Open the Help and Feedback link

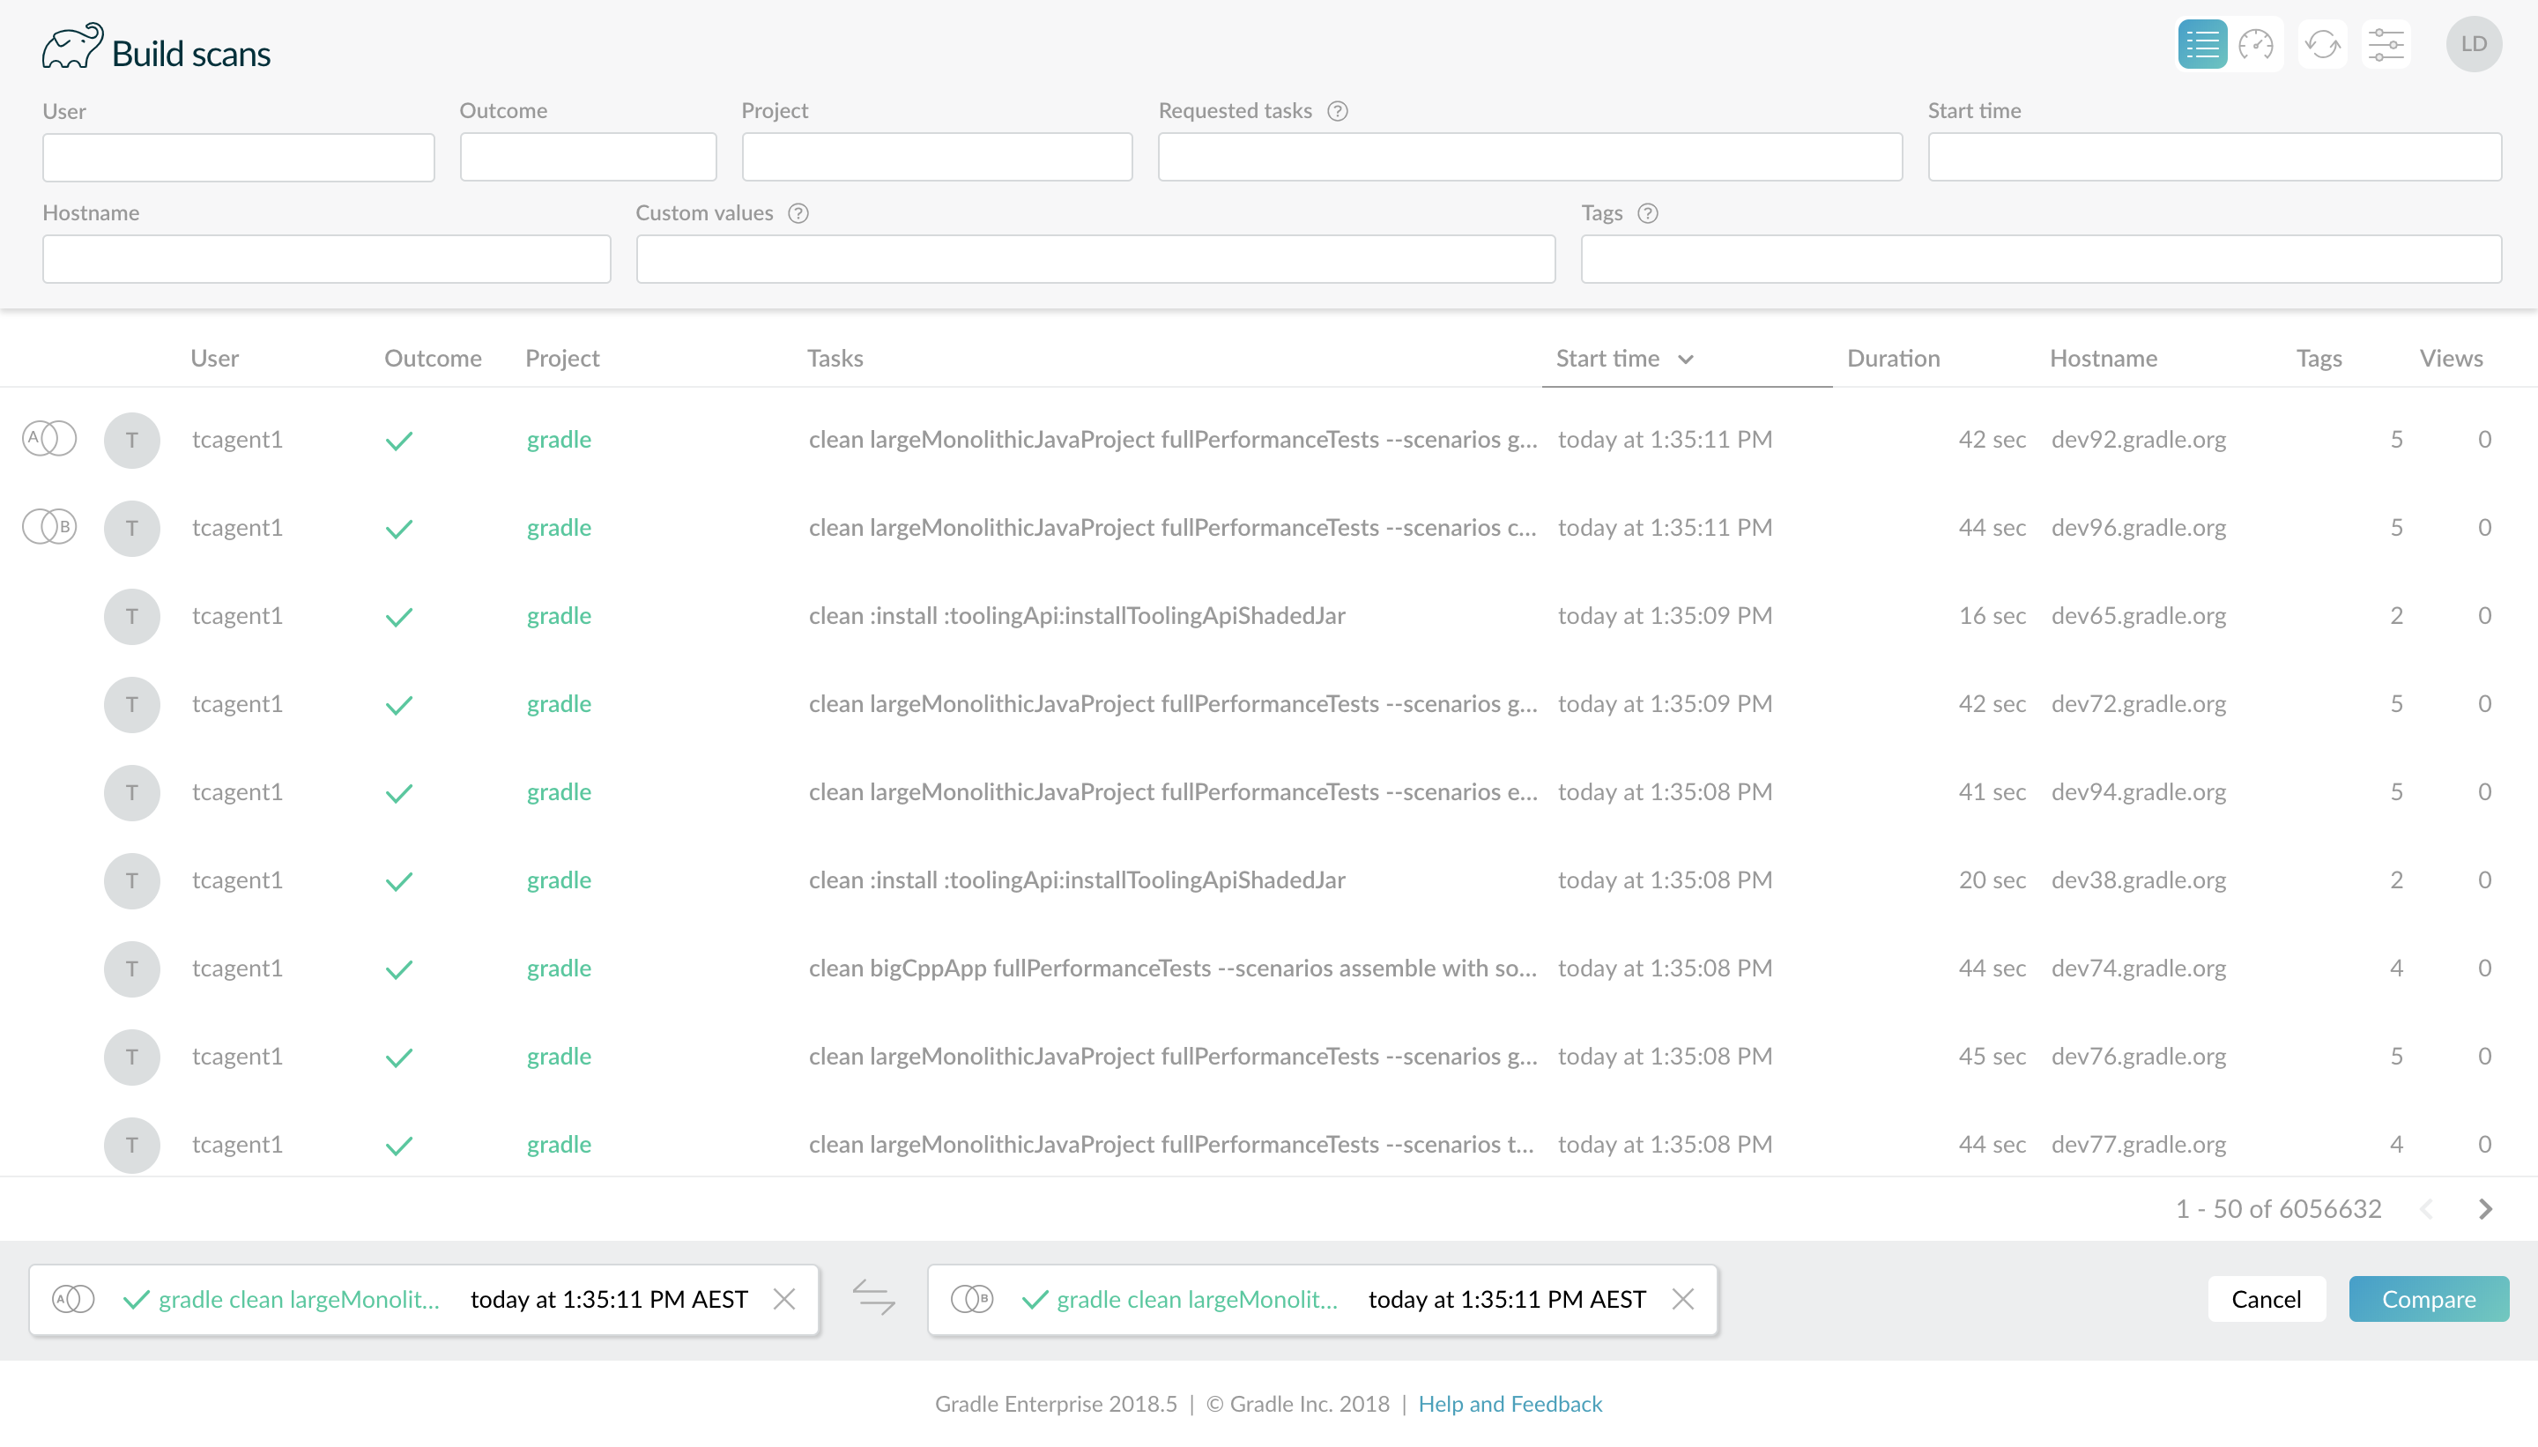pyautogui.click(x=1510, y=1403)
